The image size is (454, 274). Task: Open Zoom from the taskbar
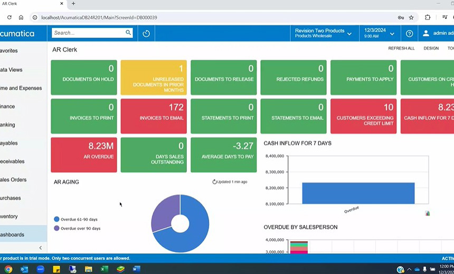click(41, 269)
